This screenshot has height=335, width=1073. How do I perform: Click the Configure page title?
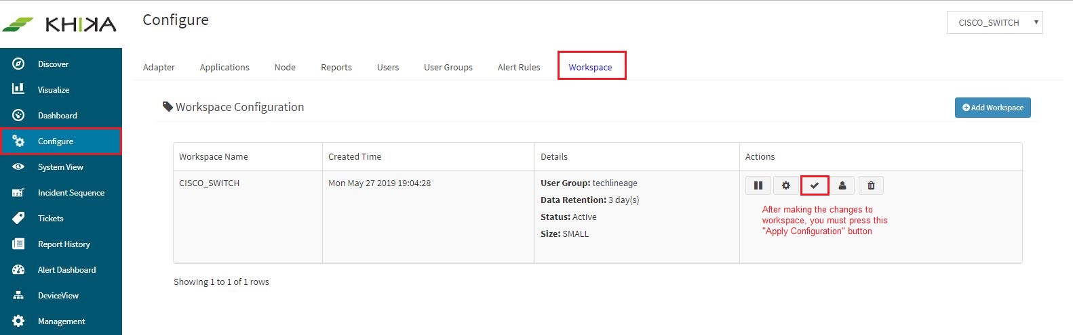click(x=176, y=20)
